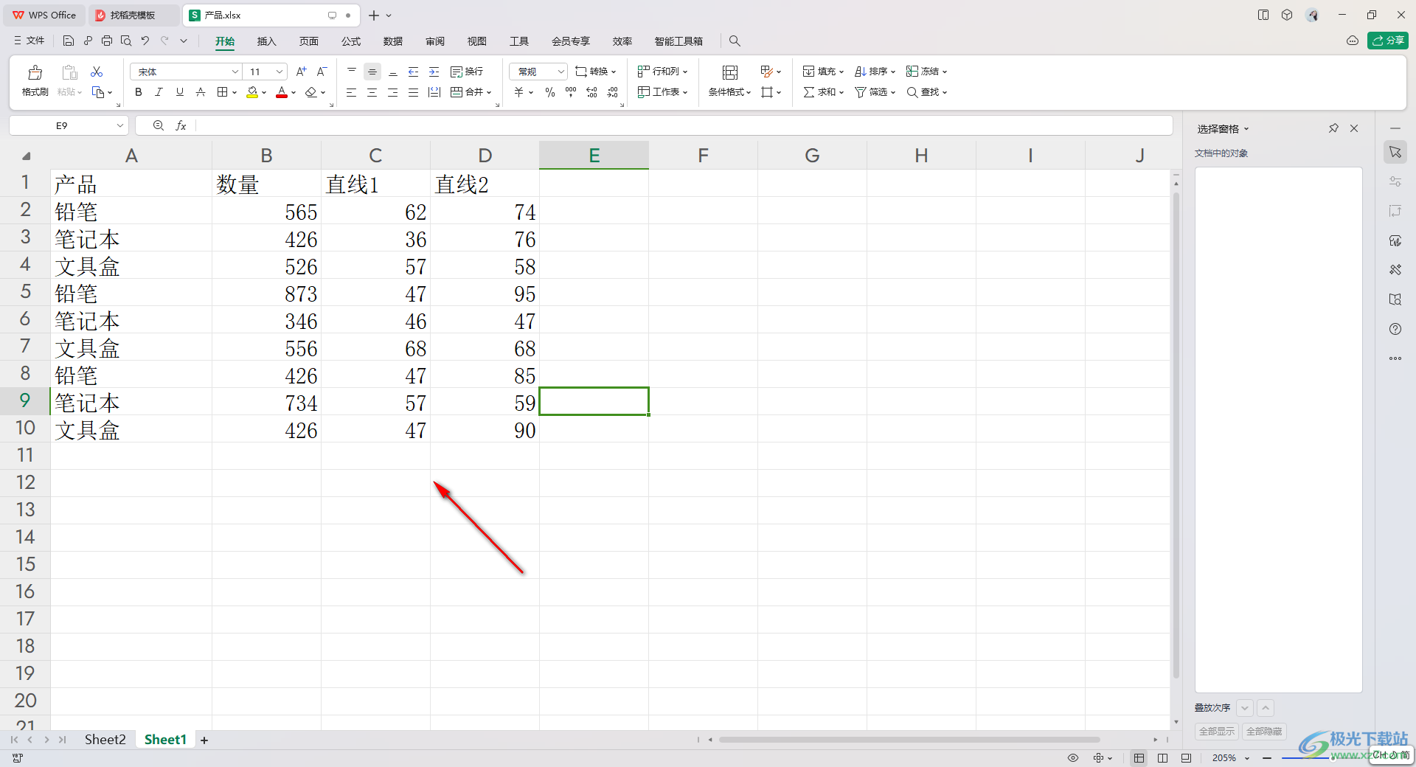Click the Decrease Indent icon

click(414, 72)
